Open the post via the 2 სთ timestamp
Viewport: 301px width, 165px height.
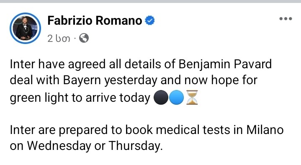tap(59, 39)
